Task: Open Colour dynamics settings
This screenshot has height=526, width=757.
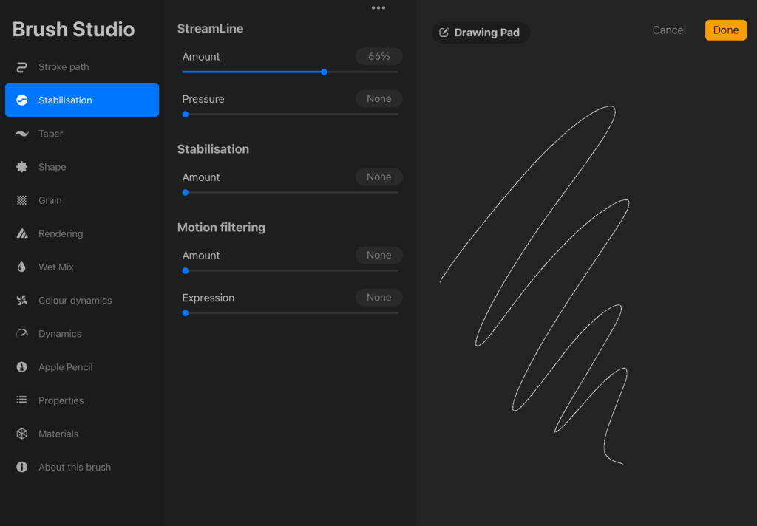Action: pos(82,300)
